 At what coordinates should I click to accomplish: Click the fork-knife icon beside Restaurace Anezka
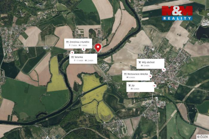(x=125, y=74)
